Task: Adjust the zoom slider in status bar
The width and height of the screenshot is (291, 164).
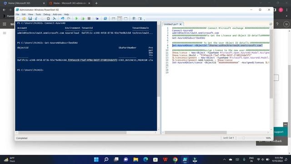Action: 244,138
